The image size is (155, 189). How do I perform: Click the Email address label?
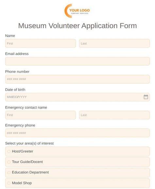tap(17, 54)
